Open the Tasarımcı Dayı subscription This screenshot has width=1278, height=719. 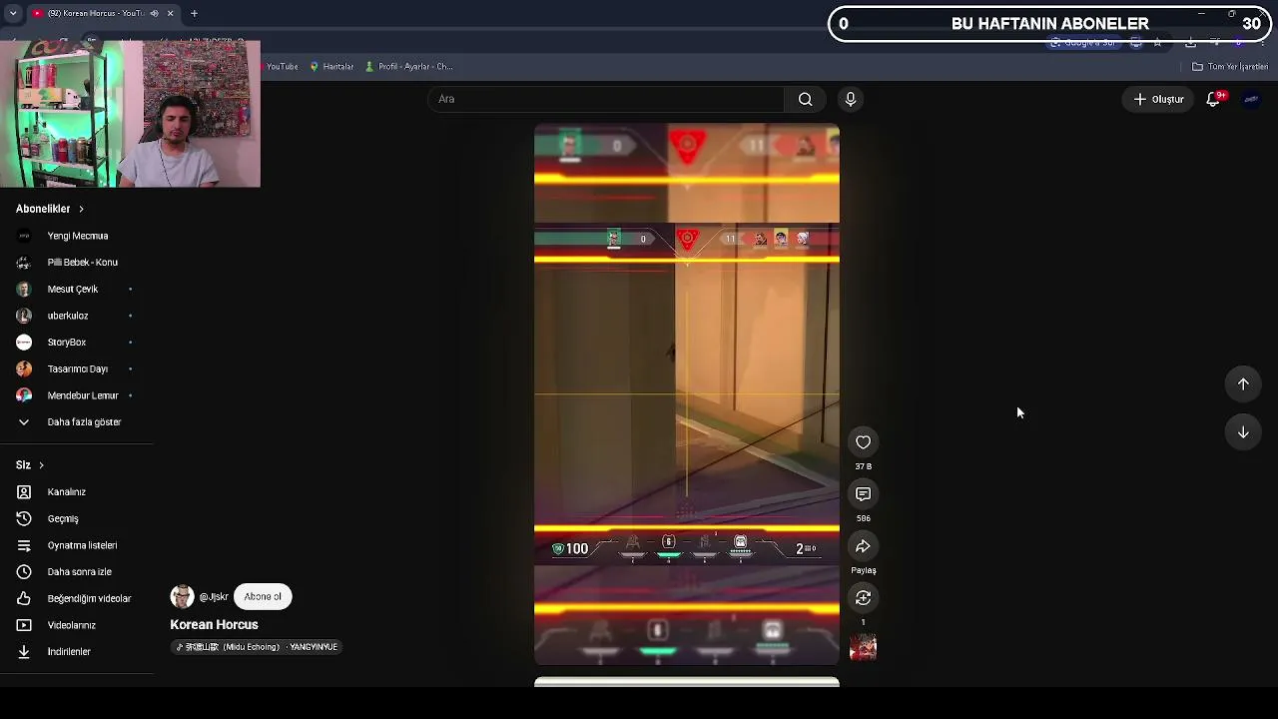click(77, 369)
